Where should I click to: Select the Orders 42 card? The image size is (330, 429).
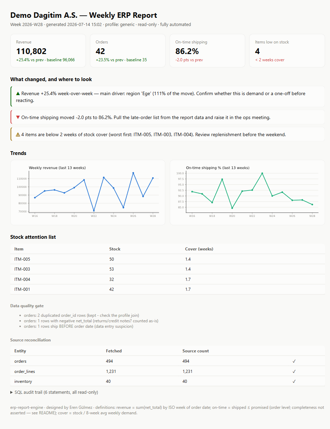coord(128,51)
